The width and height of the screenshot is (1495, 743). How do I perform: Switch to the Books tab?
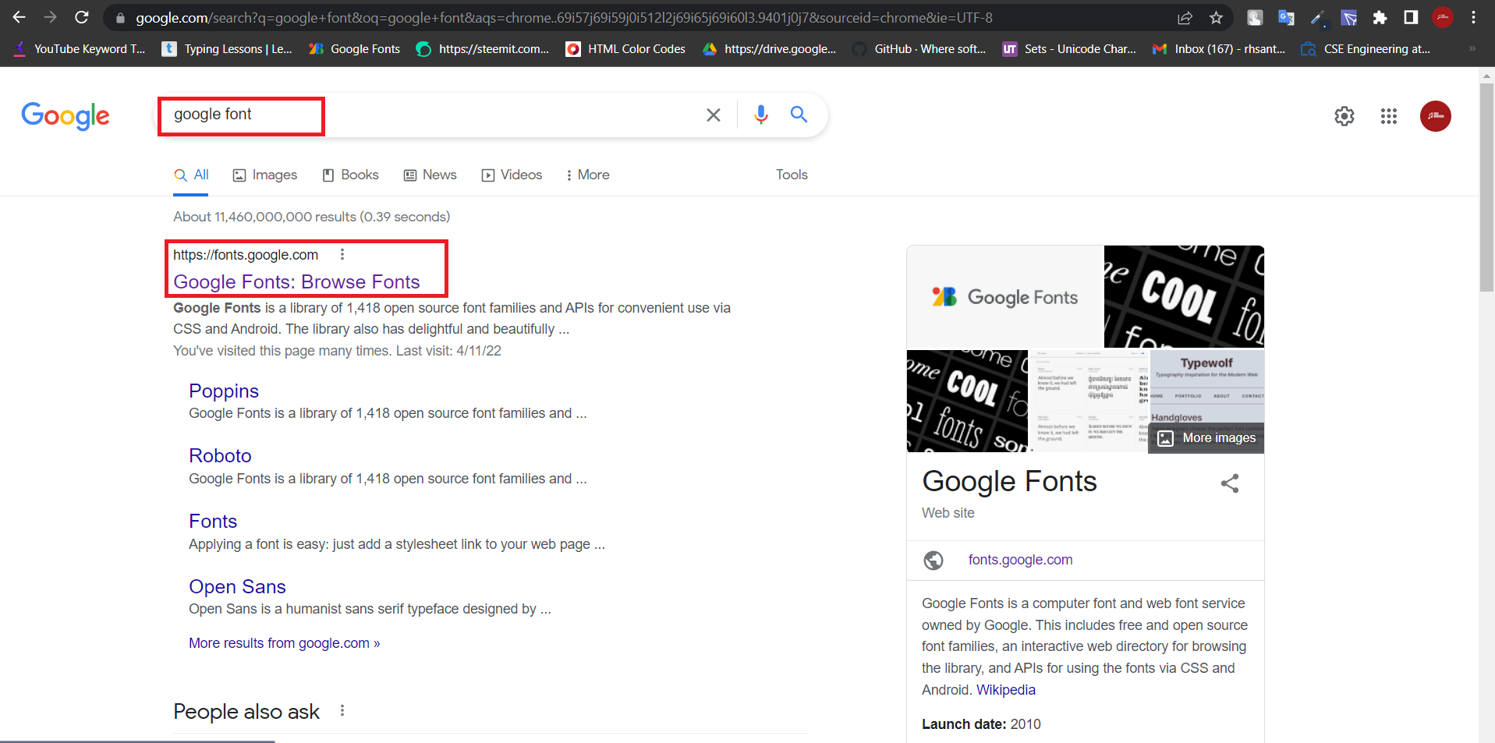pyautogui.click(x=351, y=175)
